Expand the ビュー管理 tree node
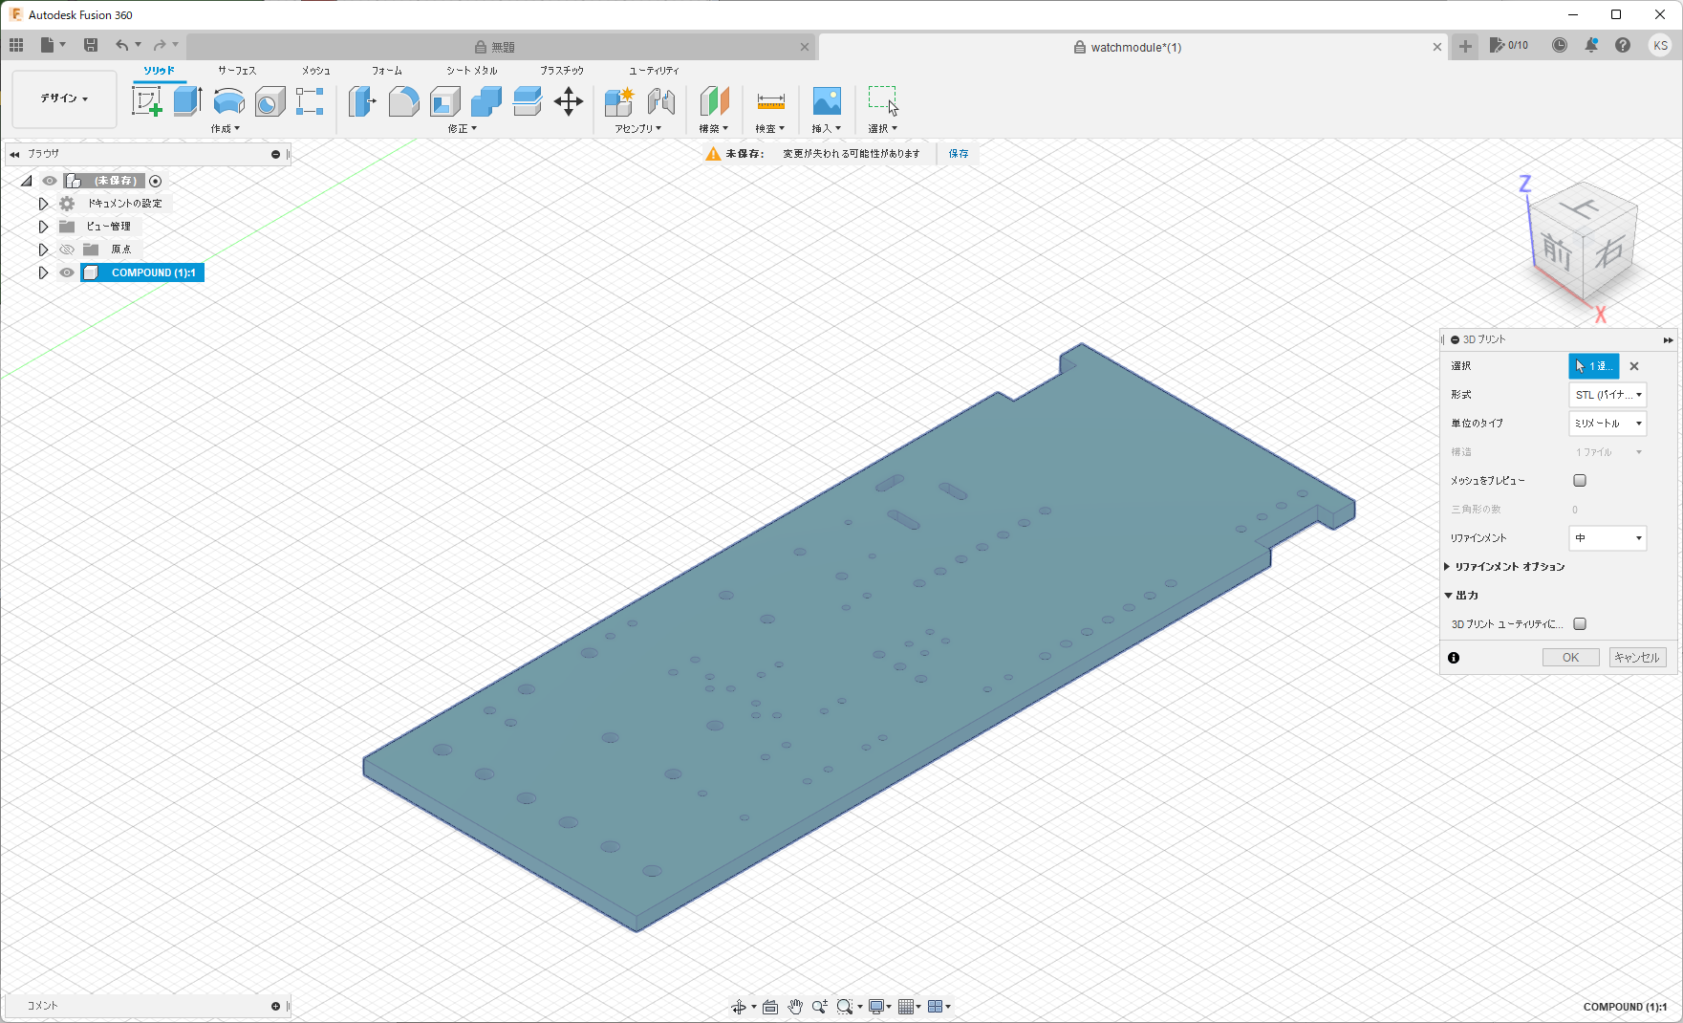The height and width of the screenshot is (1023, 1683). [x=43, y=227]
